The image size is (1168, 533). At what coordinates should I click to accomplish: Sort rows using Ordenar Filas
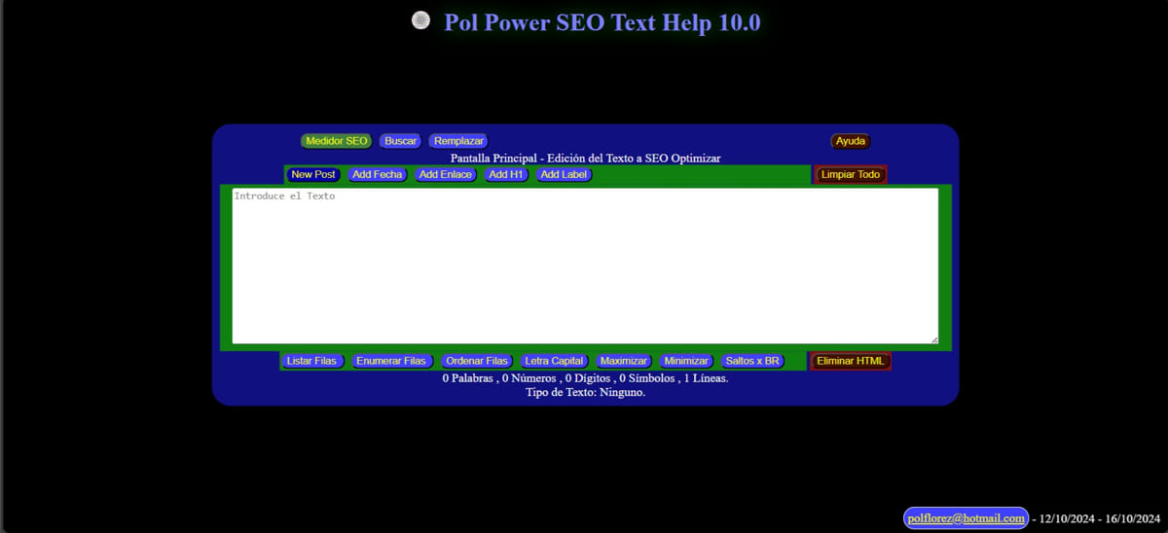coord(477,361)
